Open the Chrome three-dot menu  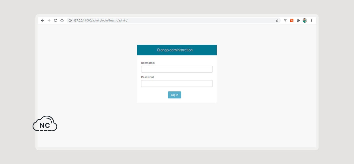coord(311,20)
